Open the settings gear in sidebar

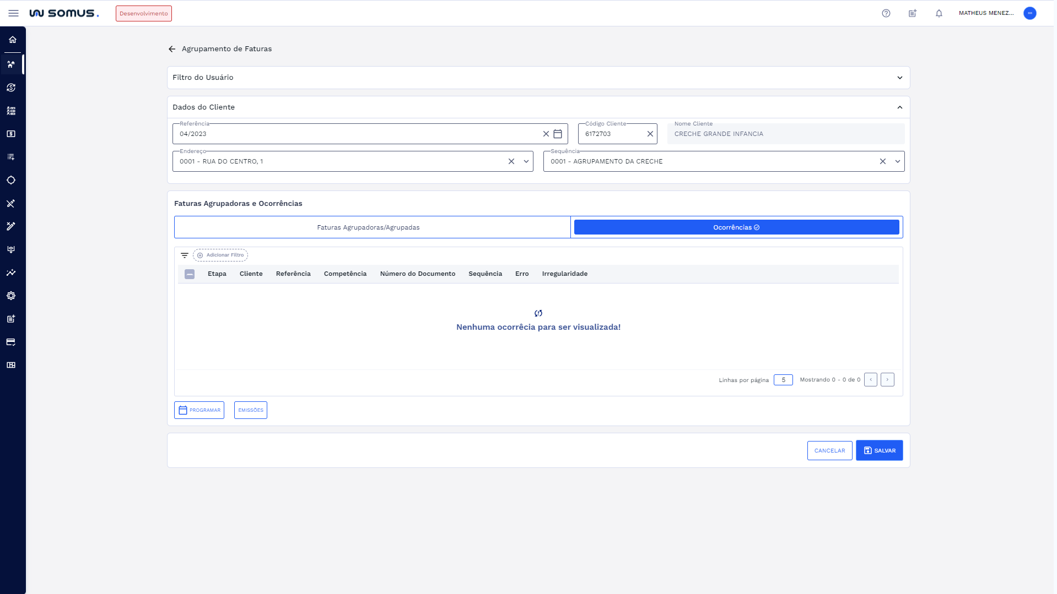(x=11, y=296)
